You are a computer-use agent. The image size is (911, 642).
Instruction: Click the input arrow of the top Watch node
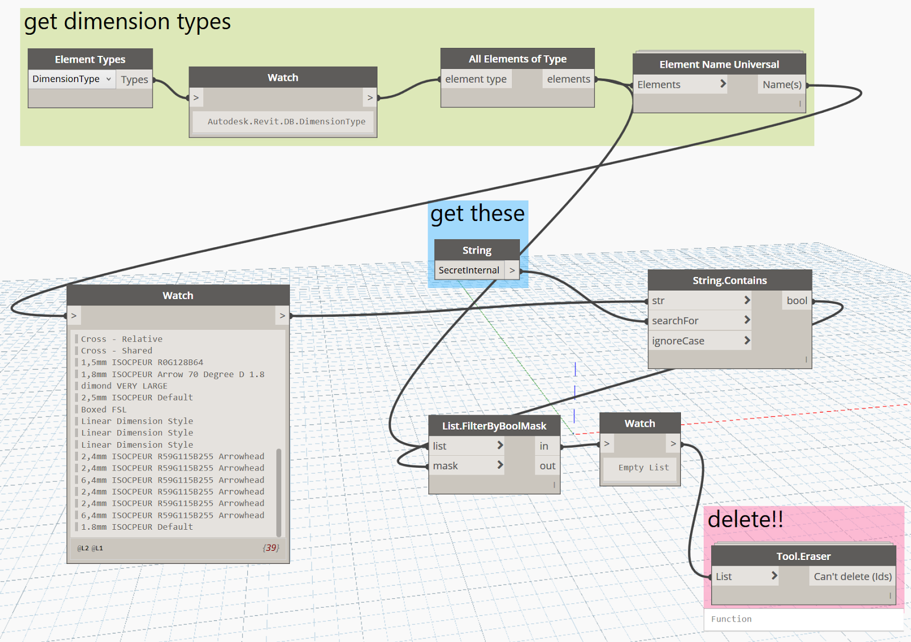tap(196, 97)
